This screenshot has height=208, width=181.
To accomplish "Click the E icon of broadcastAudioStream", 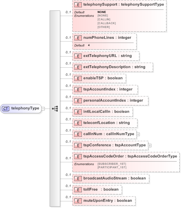I will pyautogui.click(x=78, y=178).
